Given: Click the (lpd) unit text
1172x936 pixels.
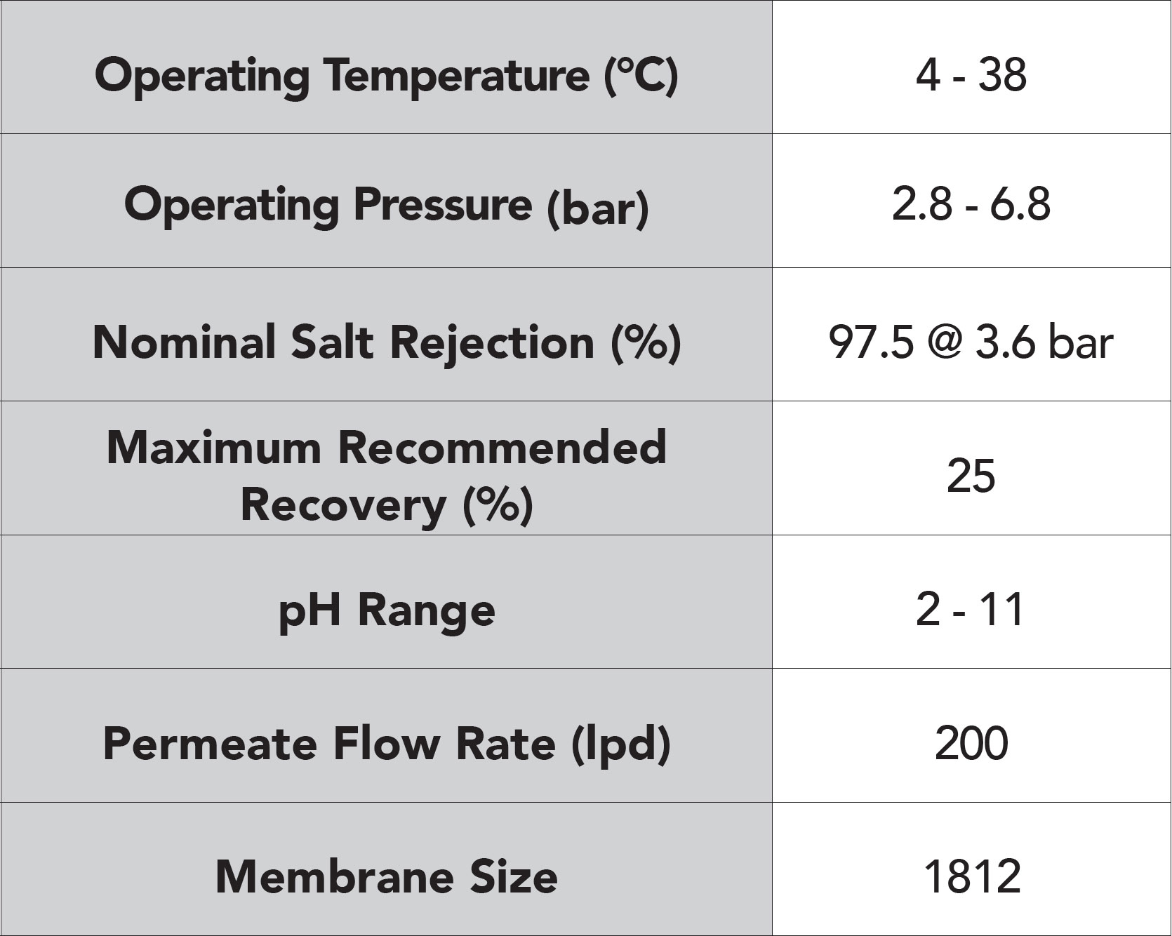Looking at the screenshot, I should [620, 745].
